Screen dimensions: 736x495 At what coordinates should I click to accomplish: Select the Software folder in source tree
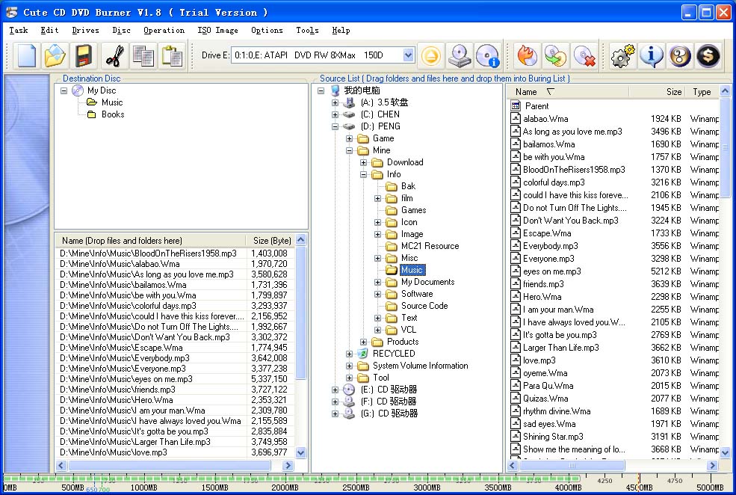[417, 294]
